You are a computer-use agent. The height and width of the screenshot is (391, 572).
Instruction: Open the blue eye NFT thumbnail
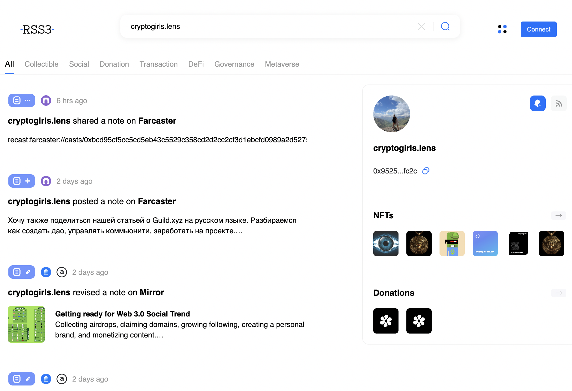[386, 244]
